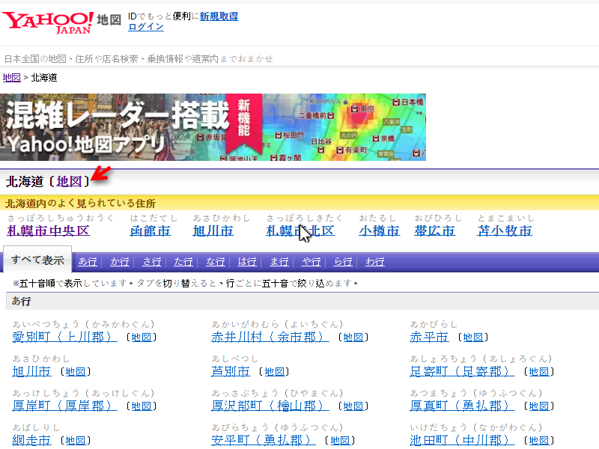The height and width of the screenshot is (449, 599).
Task: Switch to the か行 tab
Action: pyautogui.click(x=120, y=261)
